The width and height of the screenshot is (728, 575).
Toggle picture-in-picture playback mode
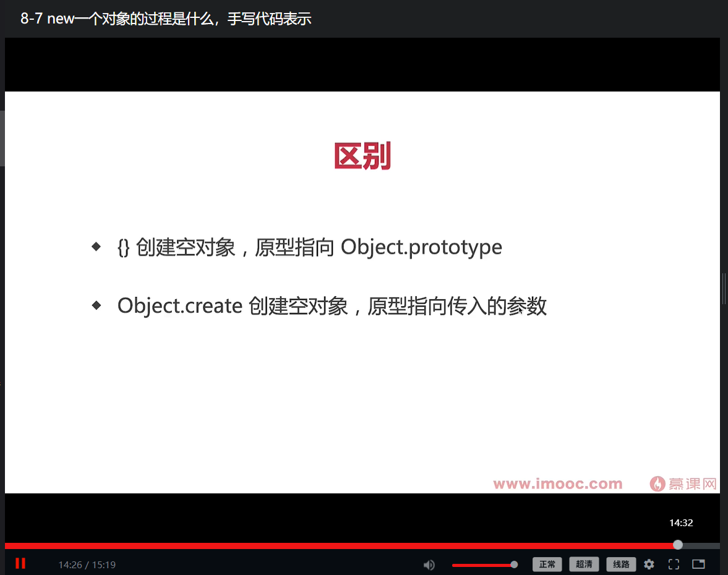click(x=698, y=564)
